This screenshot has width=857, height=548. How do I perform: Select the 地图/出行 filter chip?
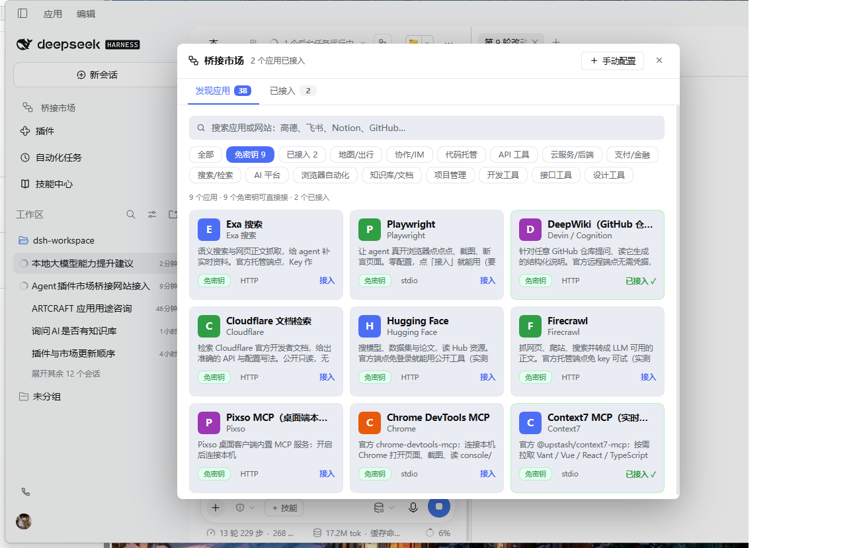pos(356,154)
